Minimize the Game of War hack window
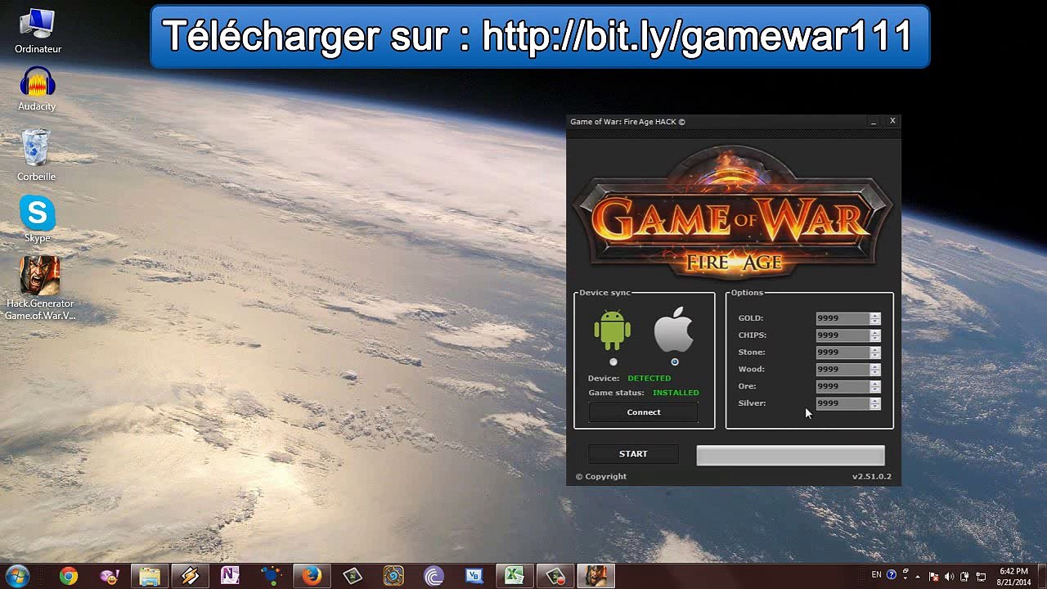 tap(874, 121)
